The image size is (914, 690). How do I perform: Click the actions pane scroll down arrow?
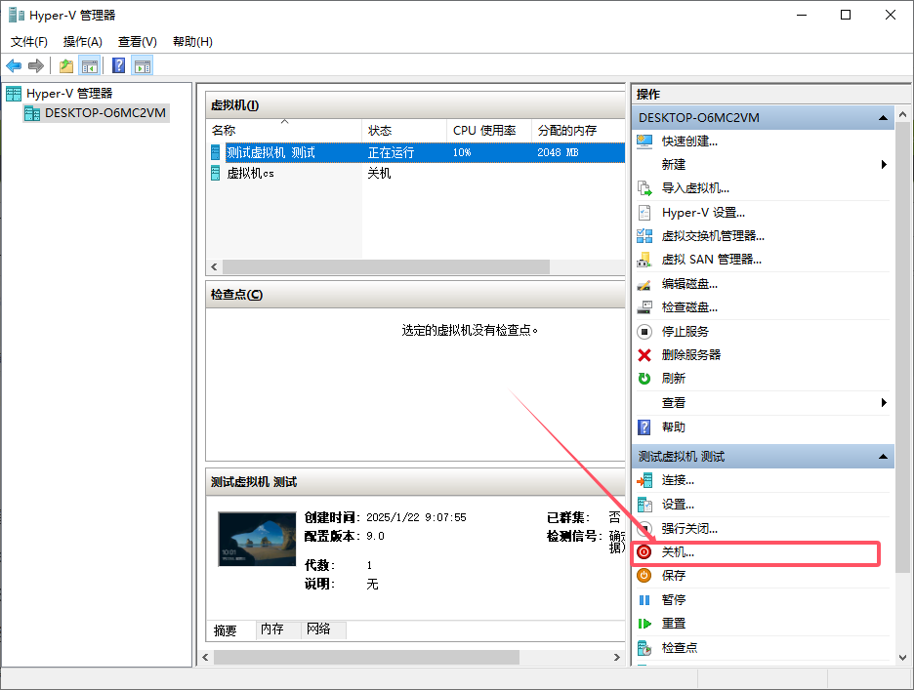click(903, 658)
